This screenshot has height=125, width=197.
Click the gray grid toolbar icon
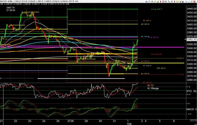(192, 2)
